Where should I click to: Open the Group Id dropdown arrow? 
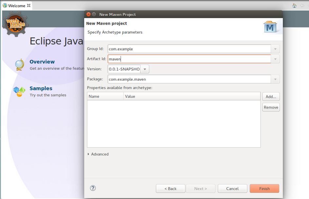(x=275, y=49)
